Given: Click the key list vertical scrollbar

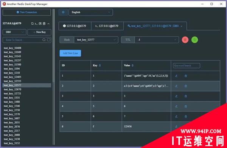Looking at the screenshot, I should tap(53, 46).
